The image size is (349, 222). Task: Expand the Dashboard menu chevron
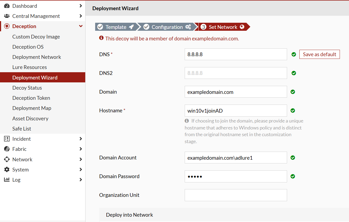pyautogui.click(x=81, y=6)
